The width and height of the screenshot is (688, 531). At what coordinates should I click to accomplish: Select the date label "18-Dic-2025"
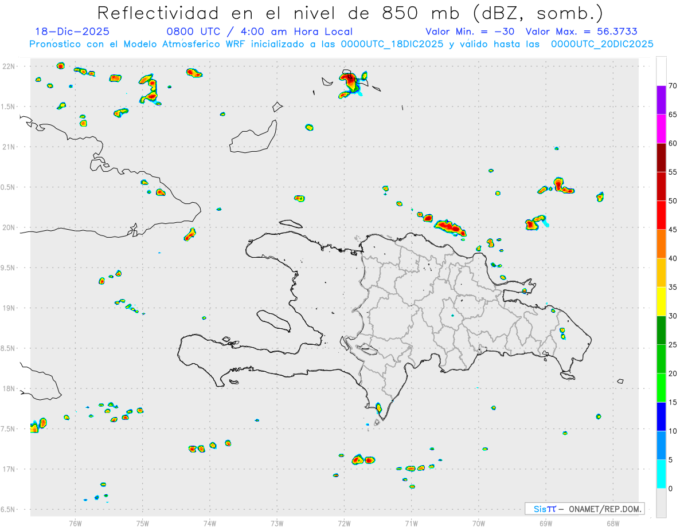pyautogui.click(x=72, y=32)
